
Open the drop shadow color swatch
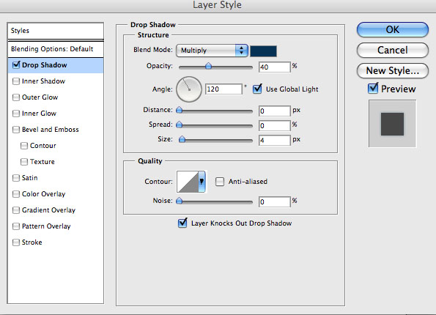point(263,51)
